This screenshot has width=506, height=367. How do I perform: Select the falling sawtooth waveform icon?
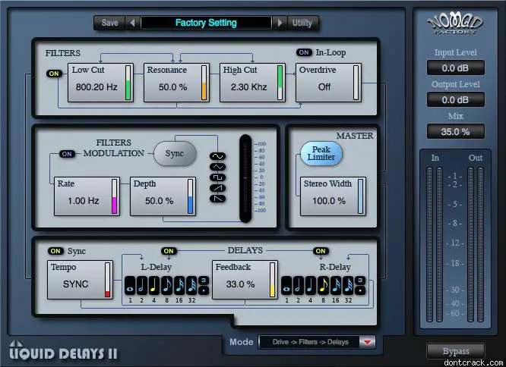pyautogui.click(x=218, y=199)
